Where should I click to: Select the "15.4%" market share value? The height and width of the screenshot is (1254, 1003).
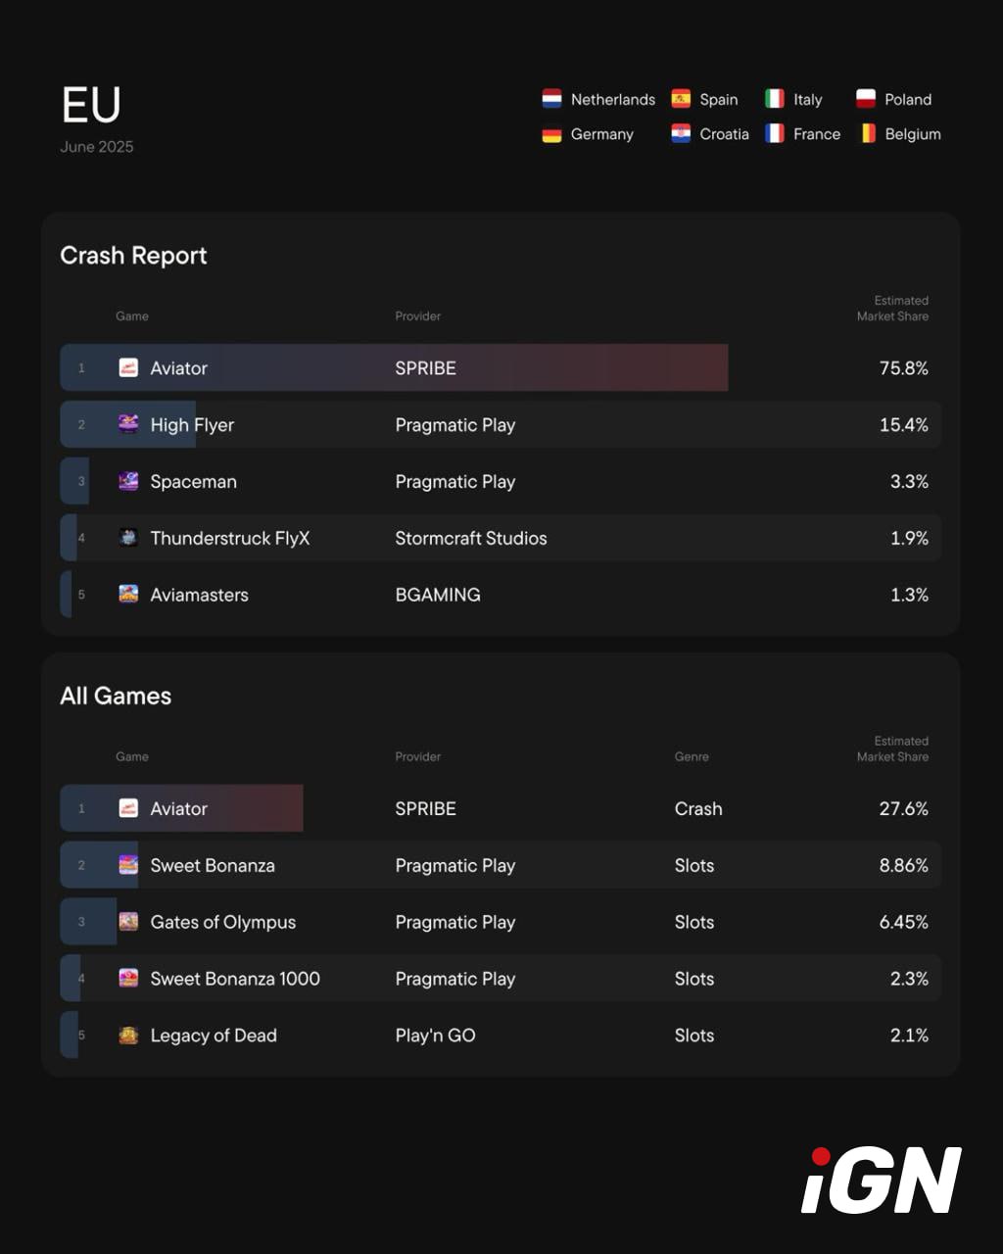click(904, 425)
